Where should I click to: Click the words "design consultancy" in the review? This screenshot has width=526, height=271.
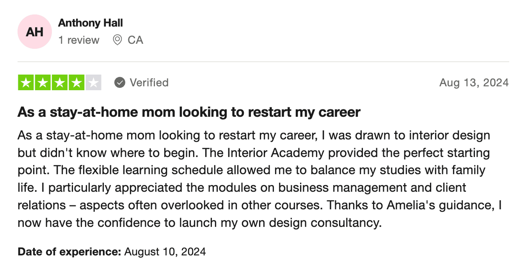tap(331, 223)
